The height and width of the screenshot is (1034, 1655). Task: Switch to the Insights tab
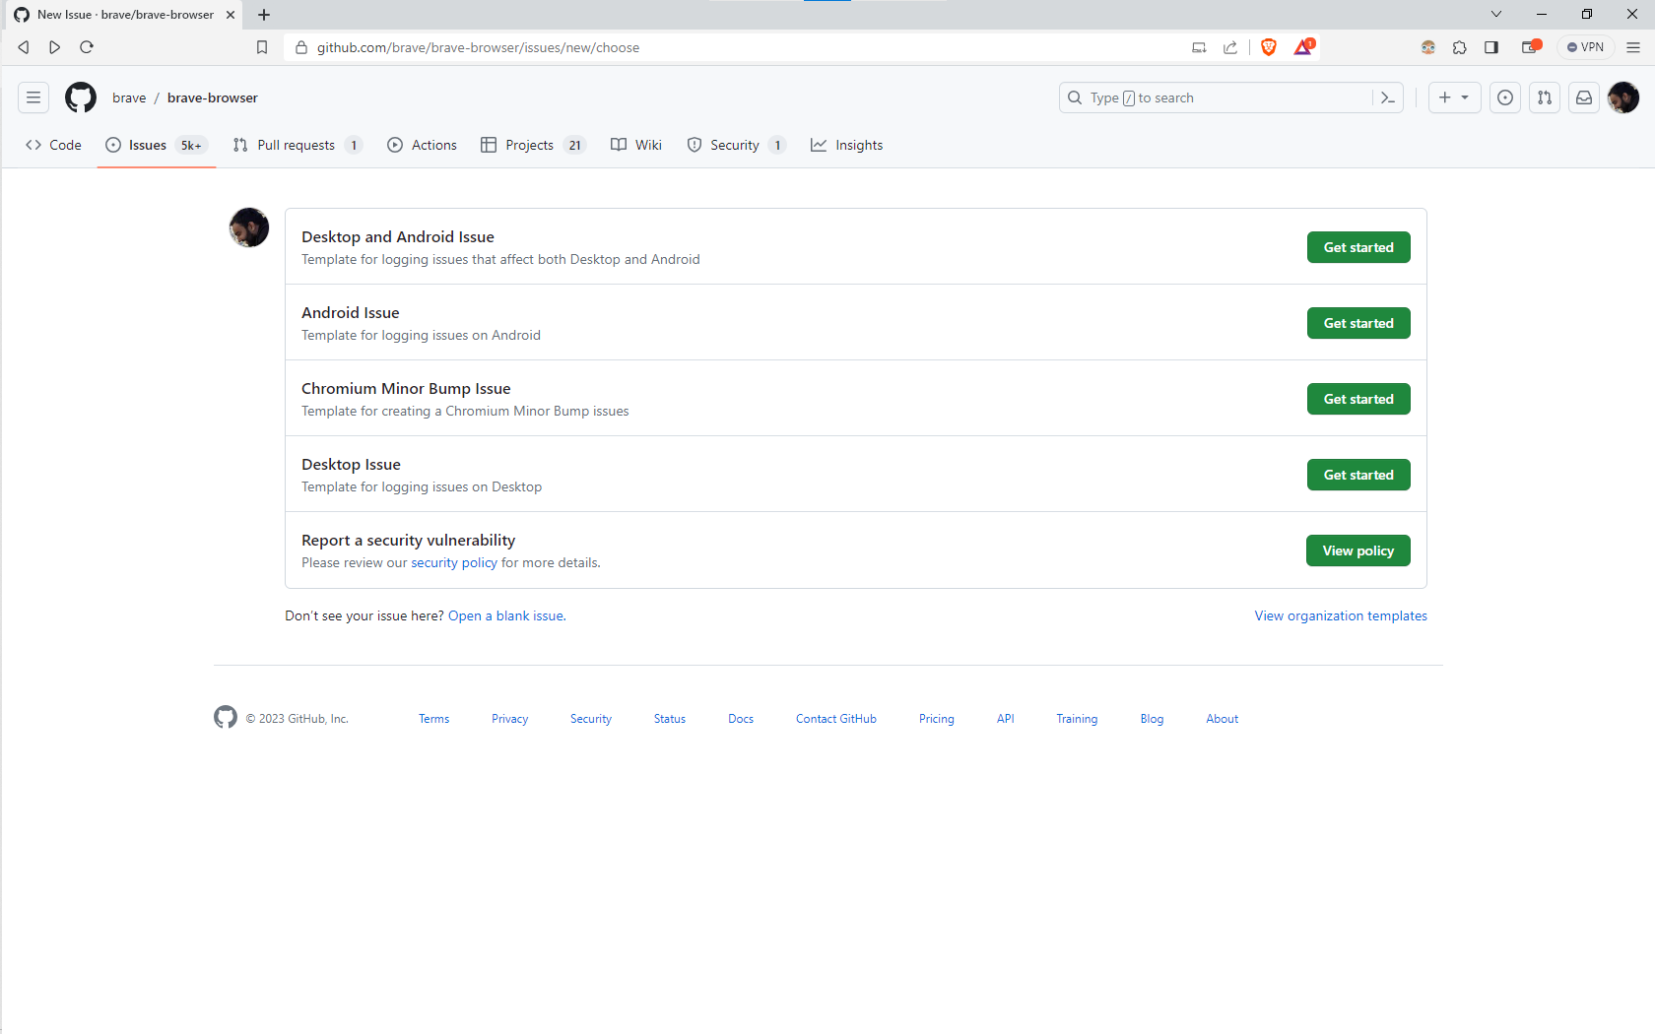point(847,145)
